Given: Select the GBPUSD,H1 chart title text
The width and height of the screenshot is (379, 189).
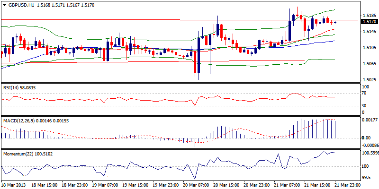Looking at the screenshot, I should (21, 5).
